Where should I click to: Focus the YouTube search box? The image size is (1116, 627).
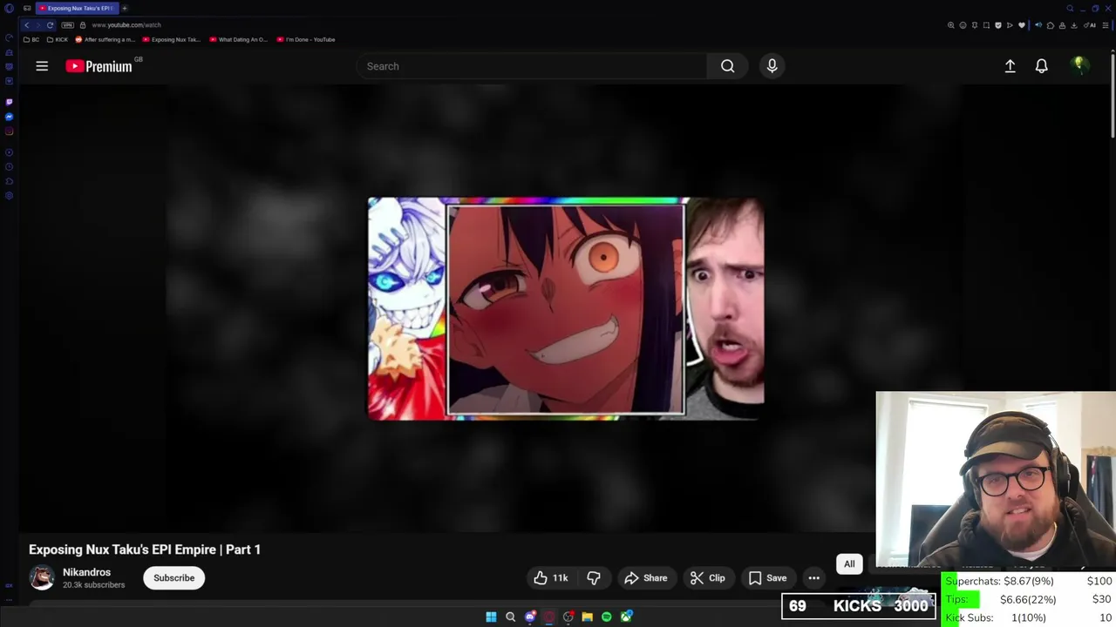click(x=532, y=66)
